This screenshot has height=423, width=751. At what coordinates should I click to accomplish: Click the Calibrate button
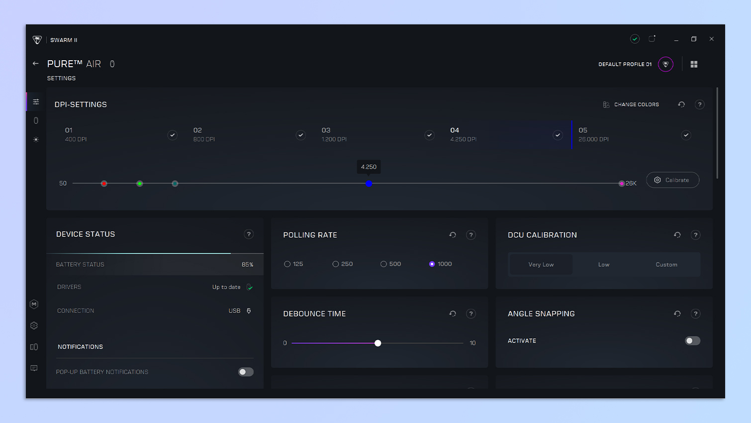[x=672, y=180]
